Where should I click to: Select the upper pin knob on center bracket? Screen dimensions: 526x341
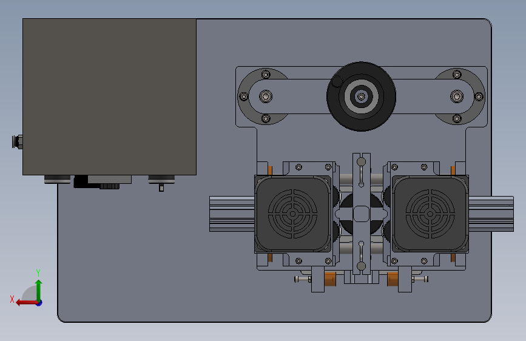click(362, 162)
